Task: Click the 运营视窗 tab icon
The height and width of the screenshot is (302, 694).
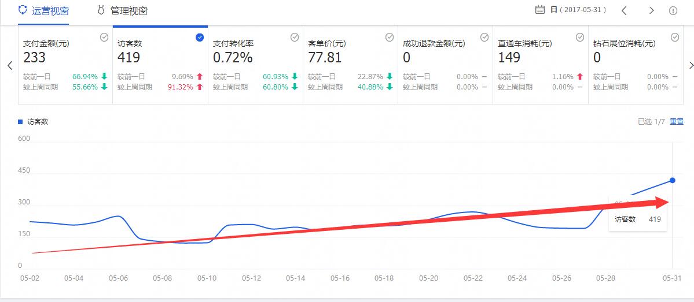Action: pyautogui.click(x=23, y=10)
